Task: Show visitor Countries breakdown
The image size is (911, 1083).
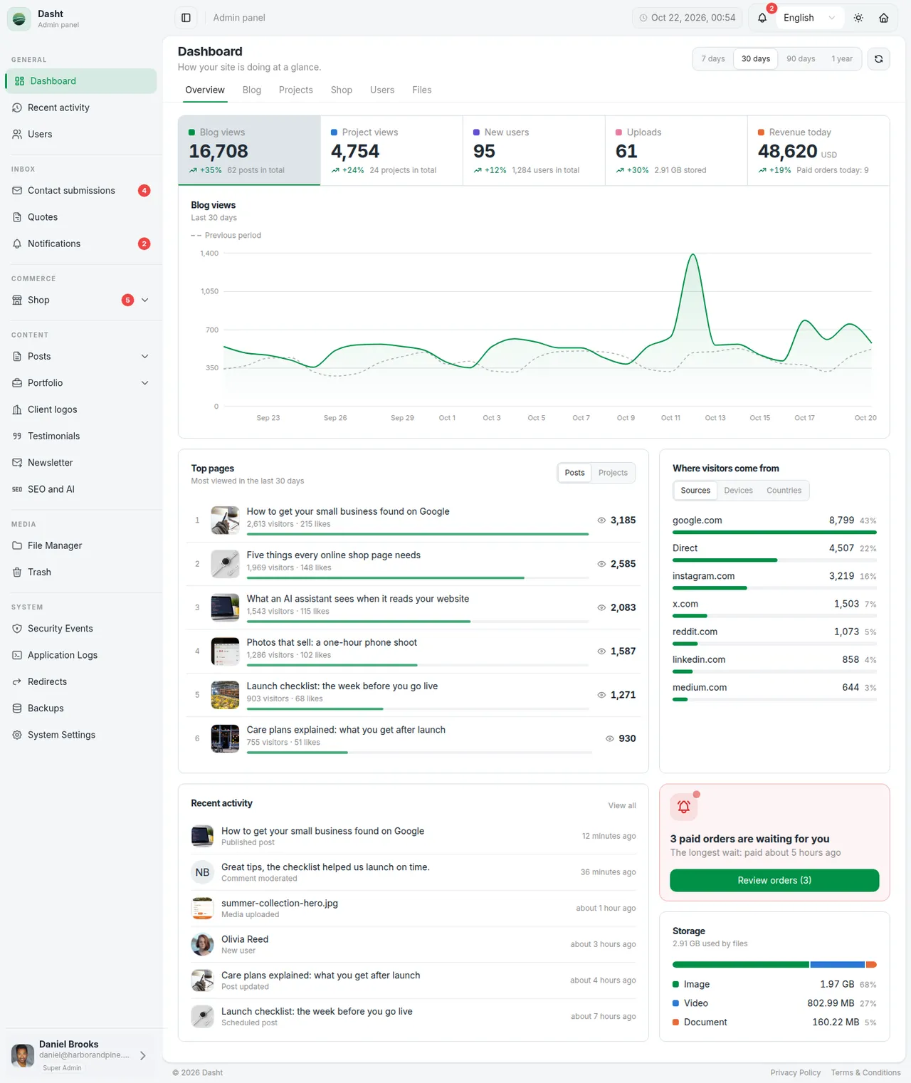Action: tap(784, 491)
